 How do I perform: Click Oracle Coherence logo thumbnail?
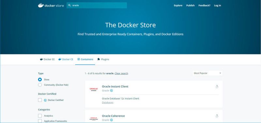tap(94, 119)
